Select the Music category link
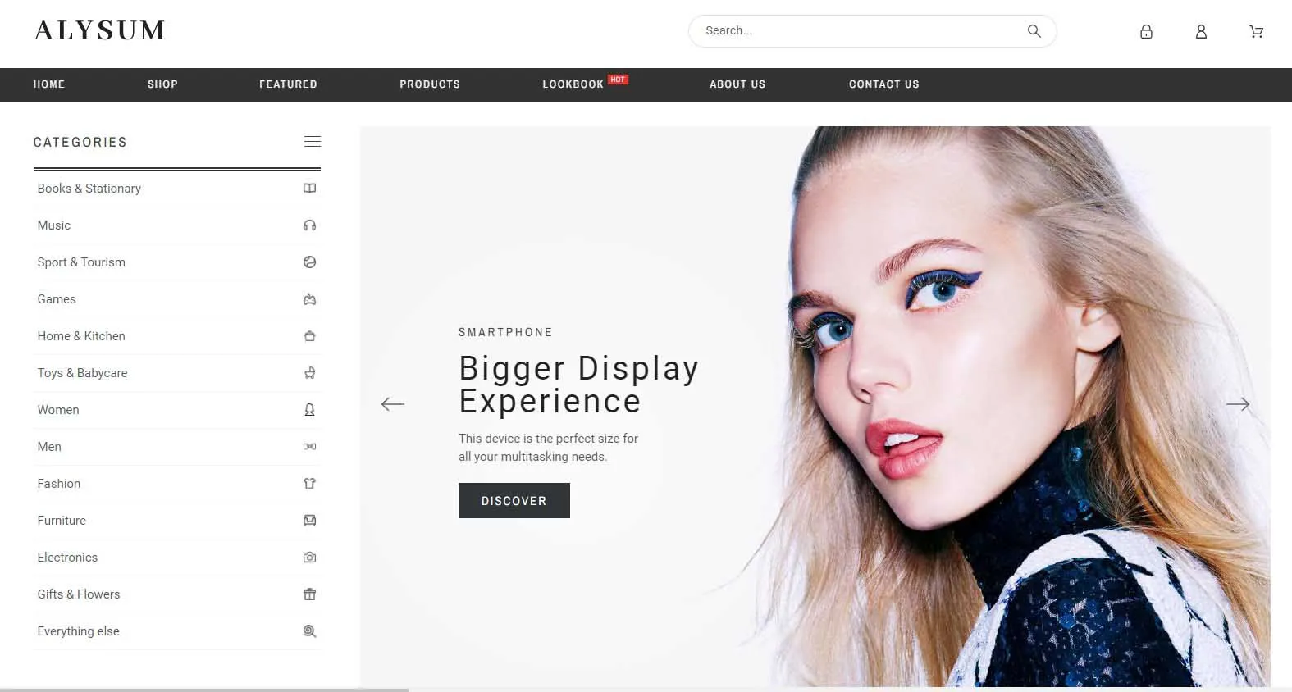This screenshot has width=1292, height=692. click(x=54, y=225)
